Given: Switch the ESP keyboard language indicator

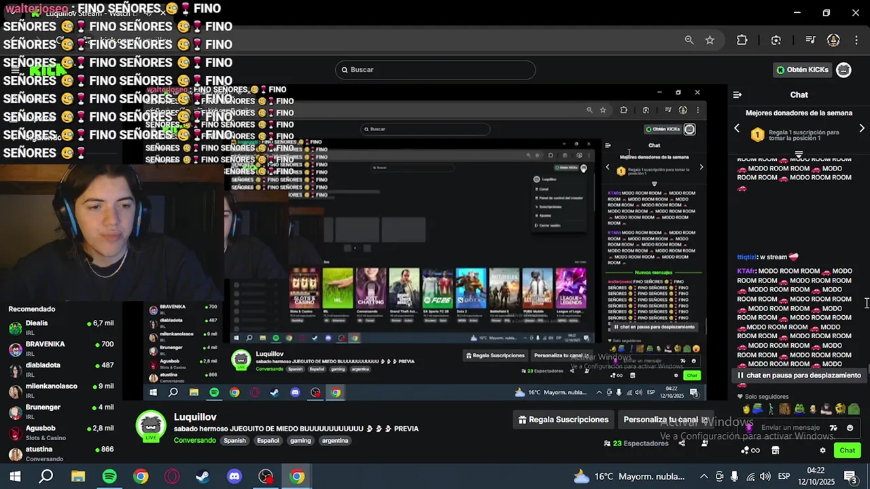Looking at the screenshot, I should 784,477.
